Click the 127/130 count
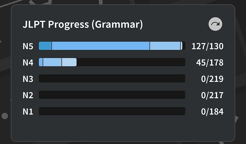The image size is (246, 144). 207,46
